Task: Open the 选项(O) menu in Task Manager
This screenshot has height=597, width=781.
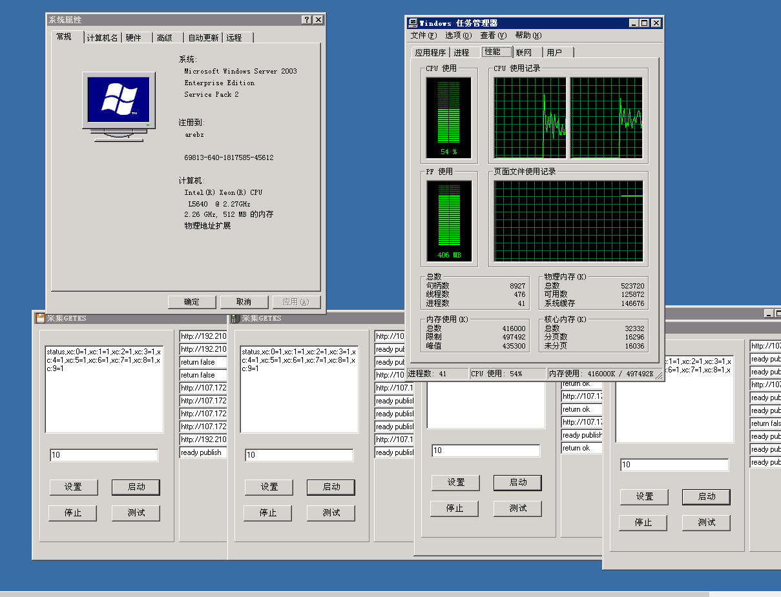Action: pos(458,35)
